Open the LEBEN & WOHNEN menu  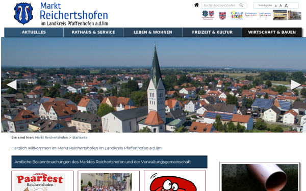(x=153, y=32)
